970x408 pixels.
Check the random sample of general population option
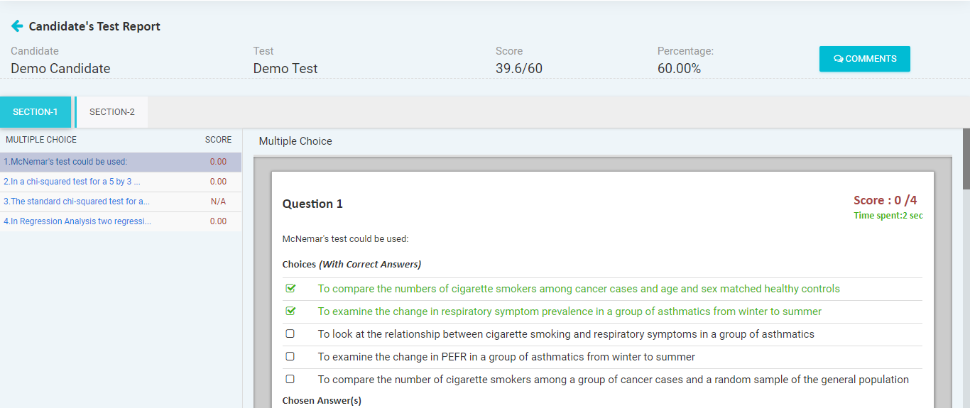290,380
